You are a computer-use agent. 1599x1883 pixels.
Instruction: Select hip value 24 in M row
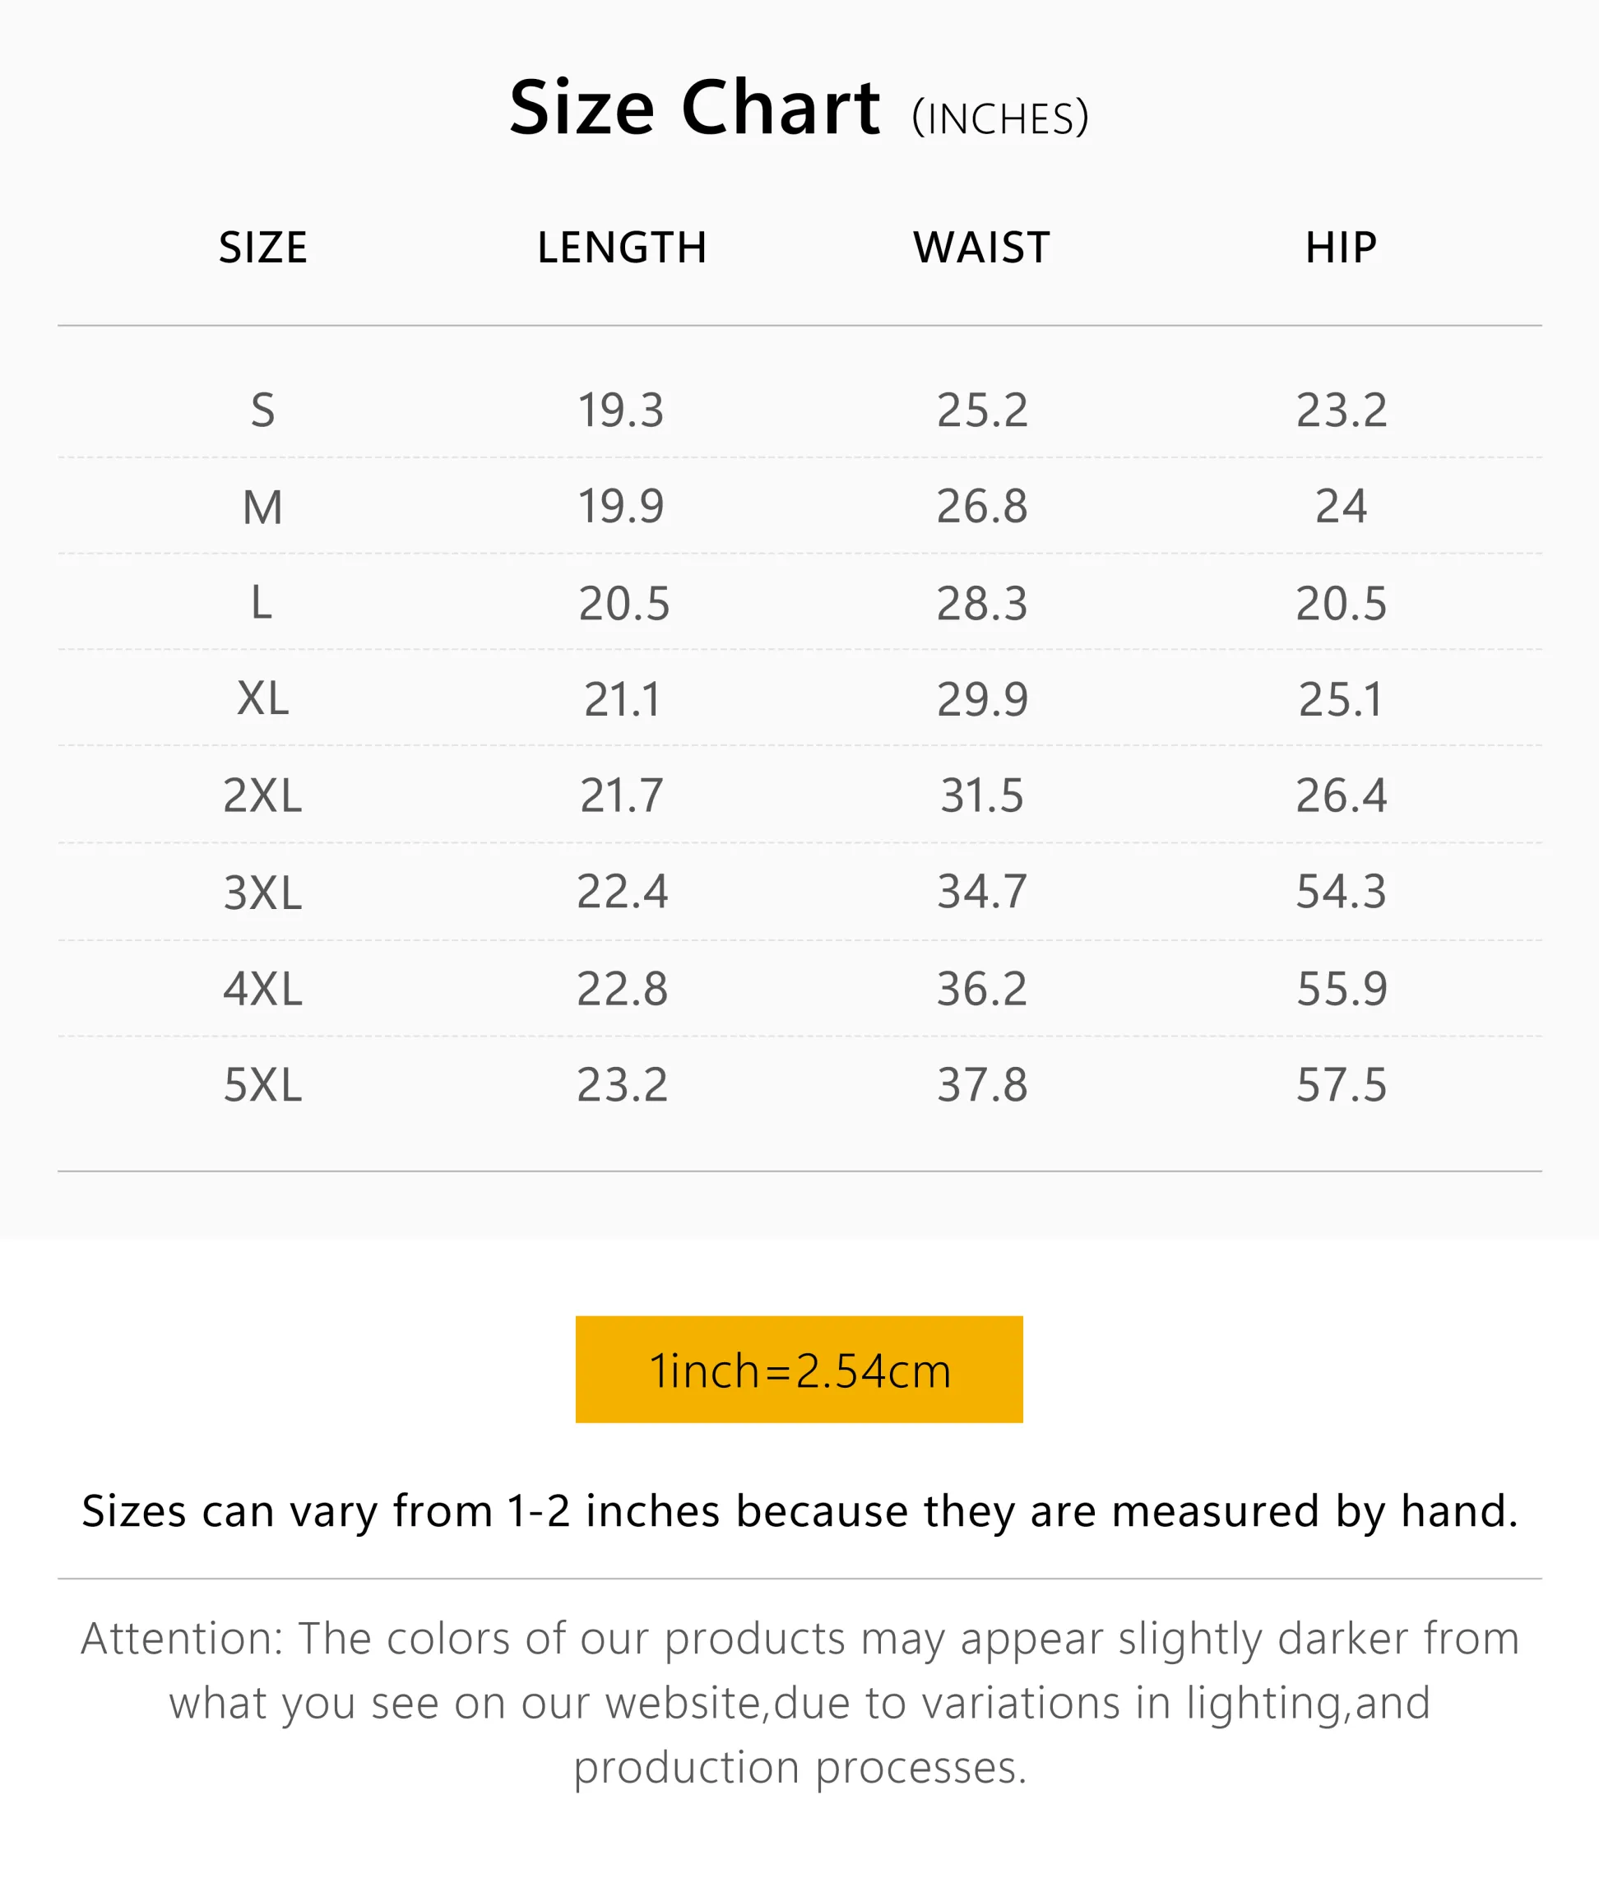[1341, 507]
